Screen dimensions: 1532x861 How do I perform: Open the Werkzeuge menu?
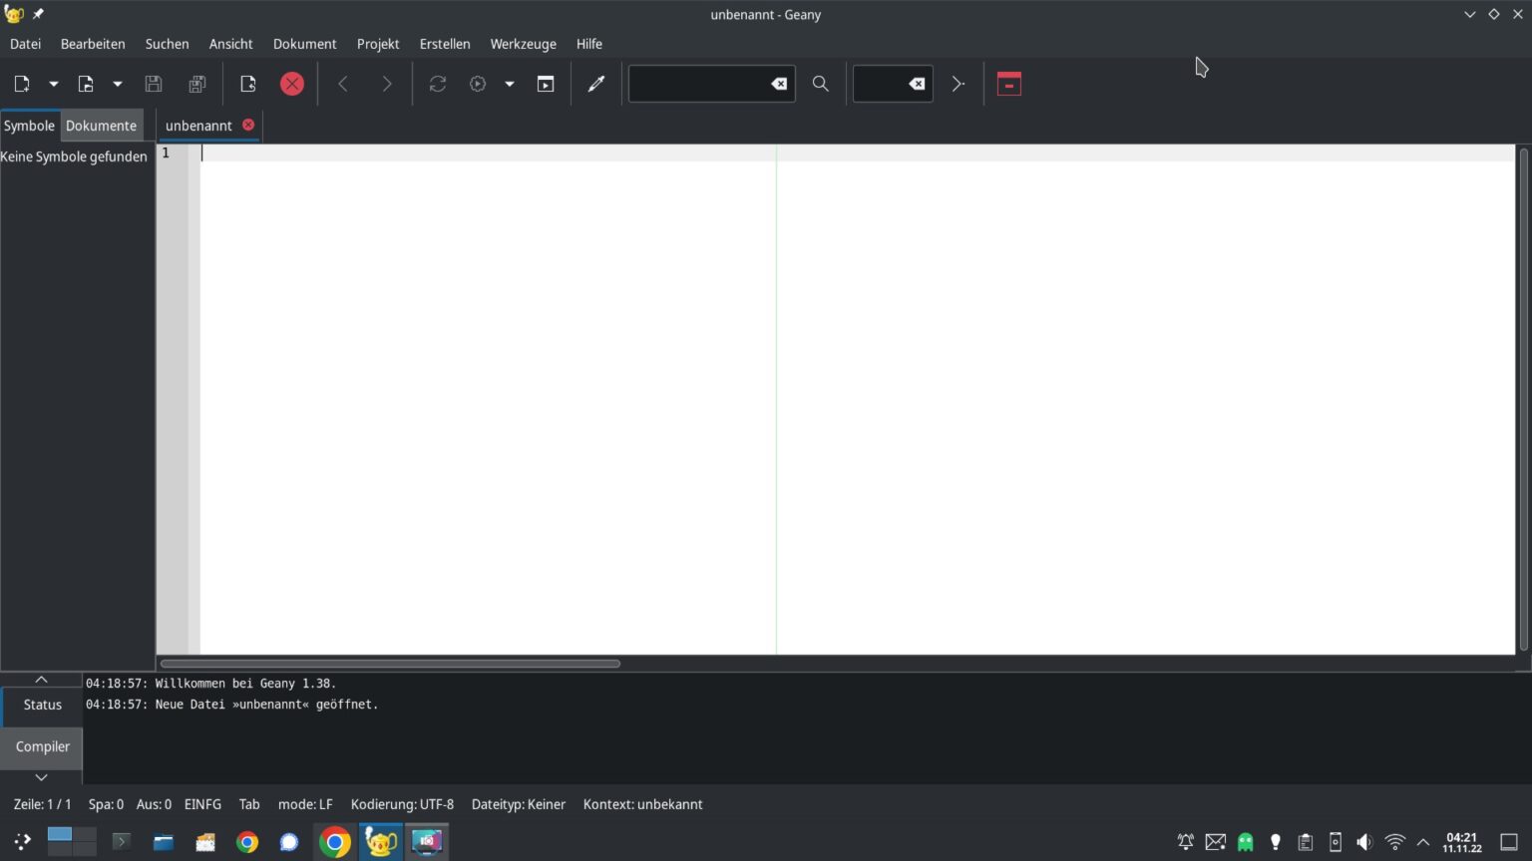pos(523,44)
